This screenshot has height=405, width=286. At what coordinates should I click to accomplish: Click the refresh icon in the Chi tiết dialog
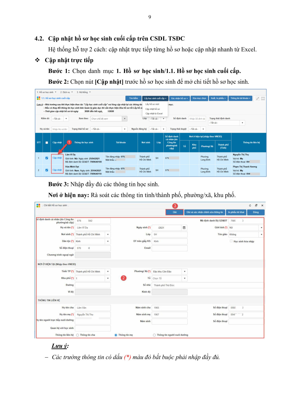[250, 205]
